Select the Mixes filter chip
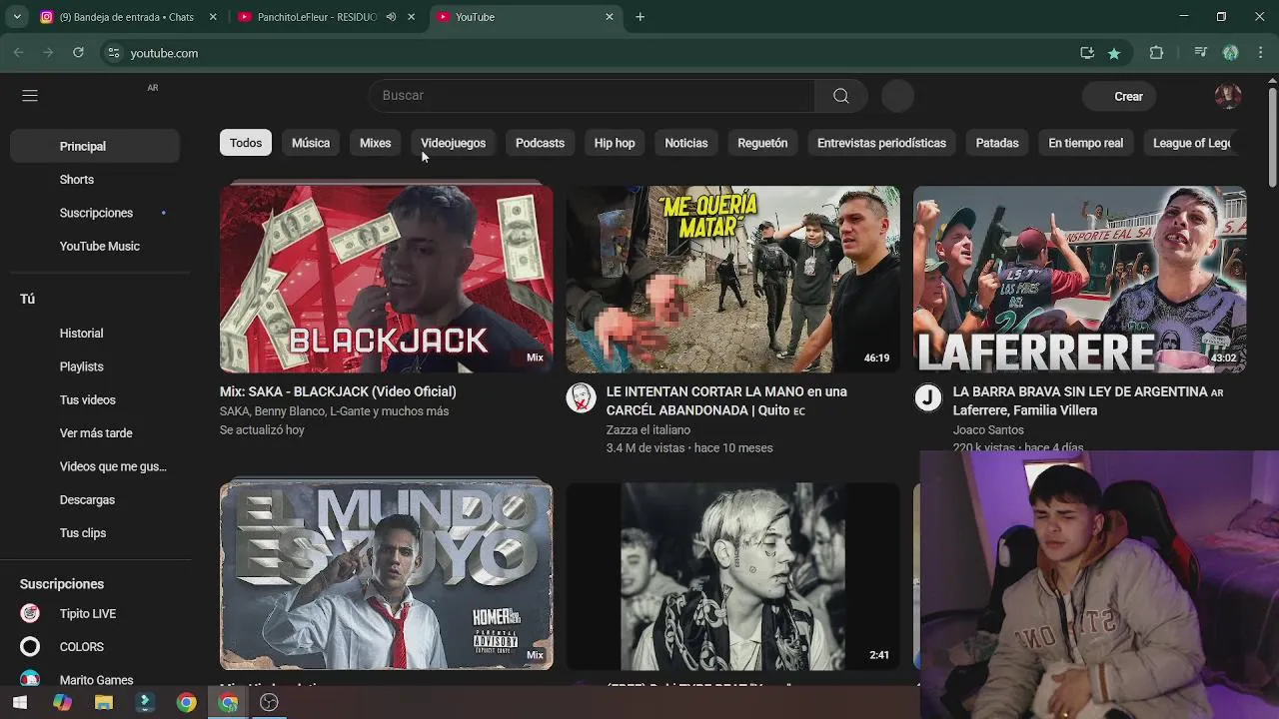The width and height of the screenshot is (1279, 719). pos(376,143)
